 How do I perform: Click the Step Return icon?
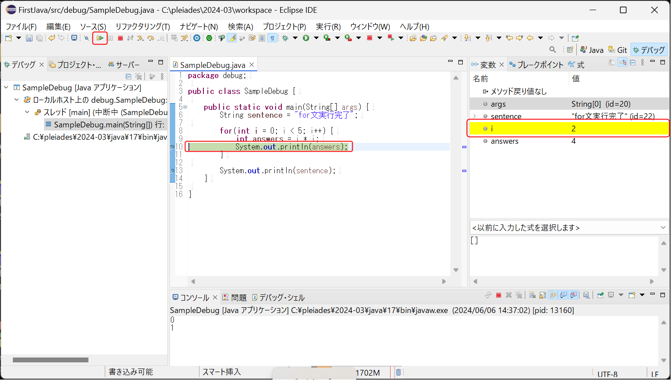pyautogui.click(x=161, y=38)
